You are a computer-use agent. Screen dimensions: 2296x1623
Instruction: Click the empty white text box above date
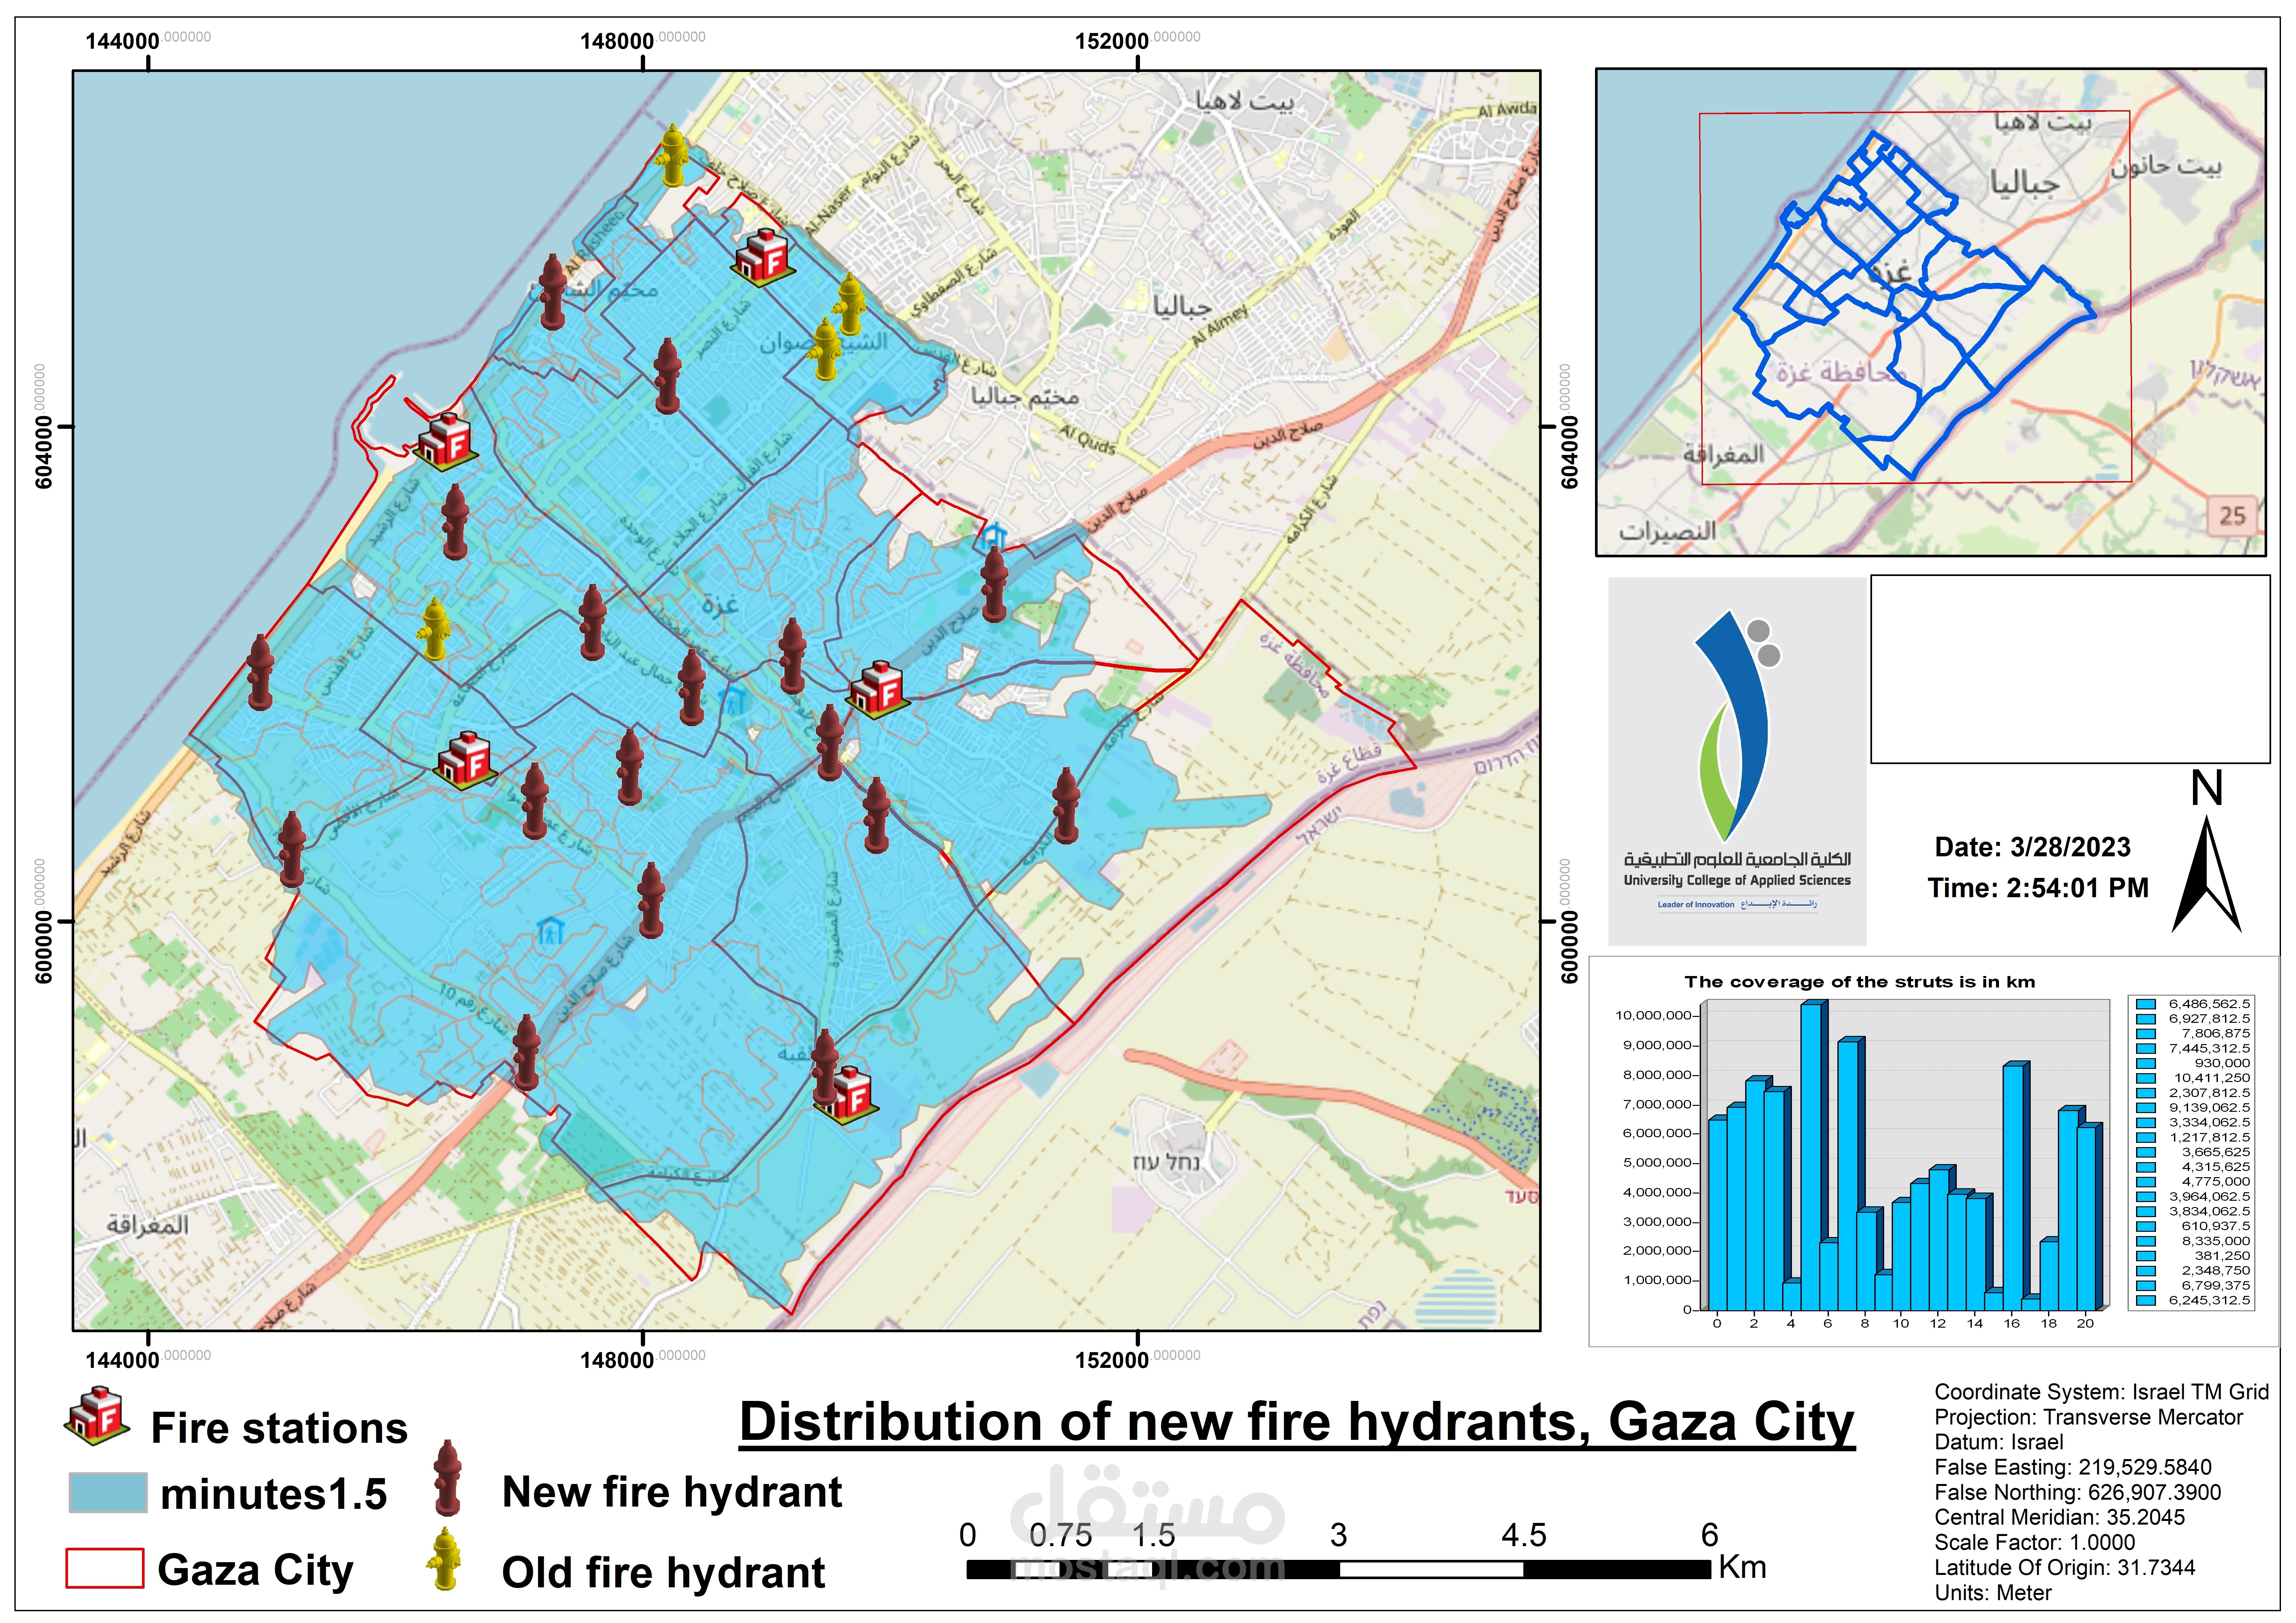[2070, 669]
